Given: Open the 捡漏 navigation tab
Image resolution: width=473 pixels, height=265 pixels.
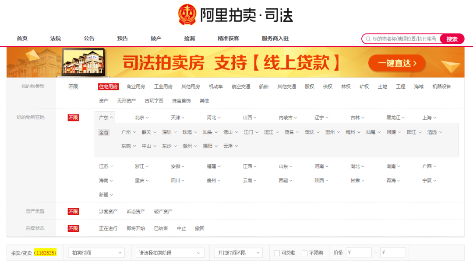Looking at the screenshot, I should pyautogui.click(x=190, y=38).
